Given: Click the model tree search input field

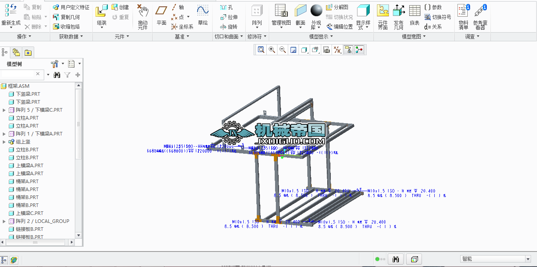Looking at the screenshot, I should [18, 74].
